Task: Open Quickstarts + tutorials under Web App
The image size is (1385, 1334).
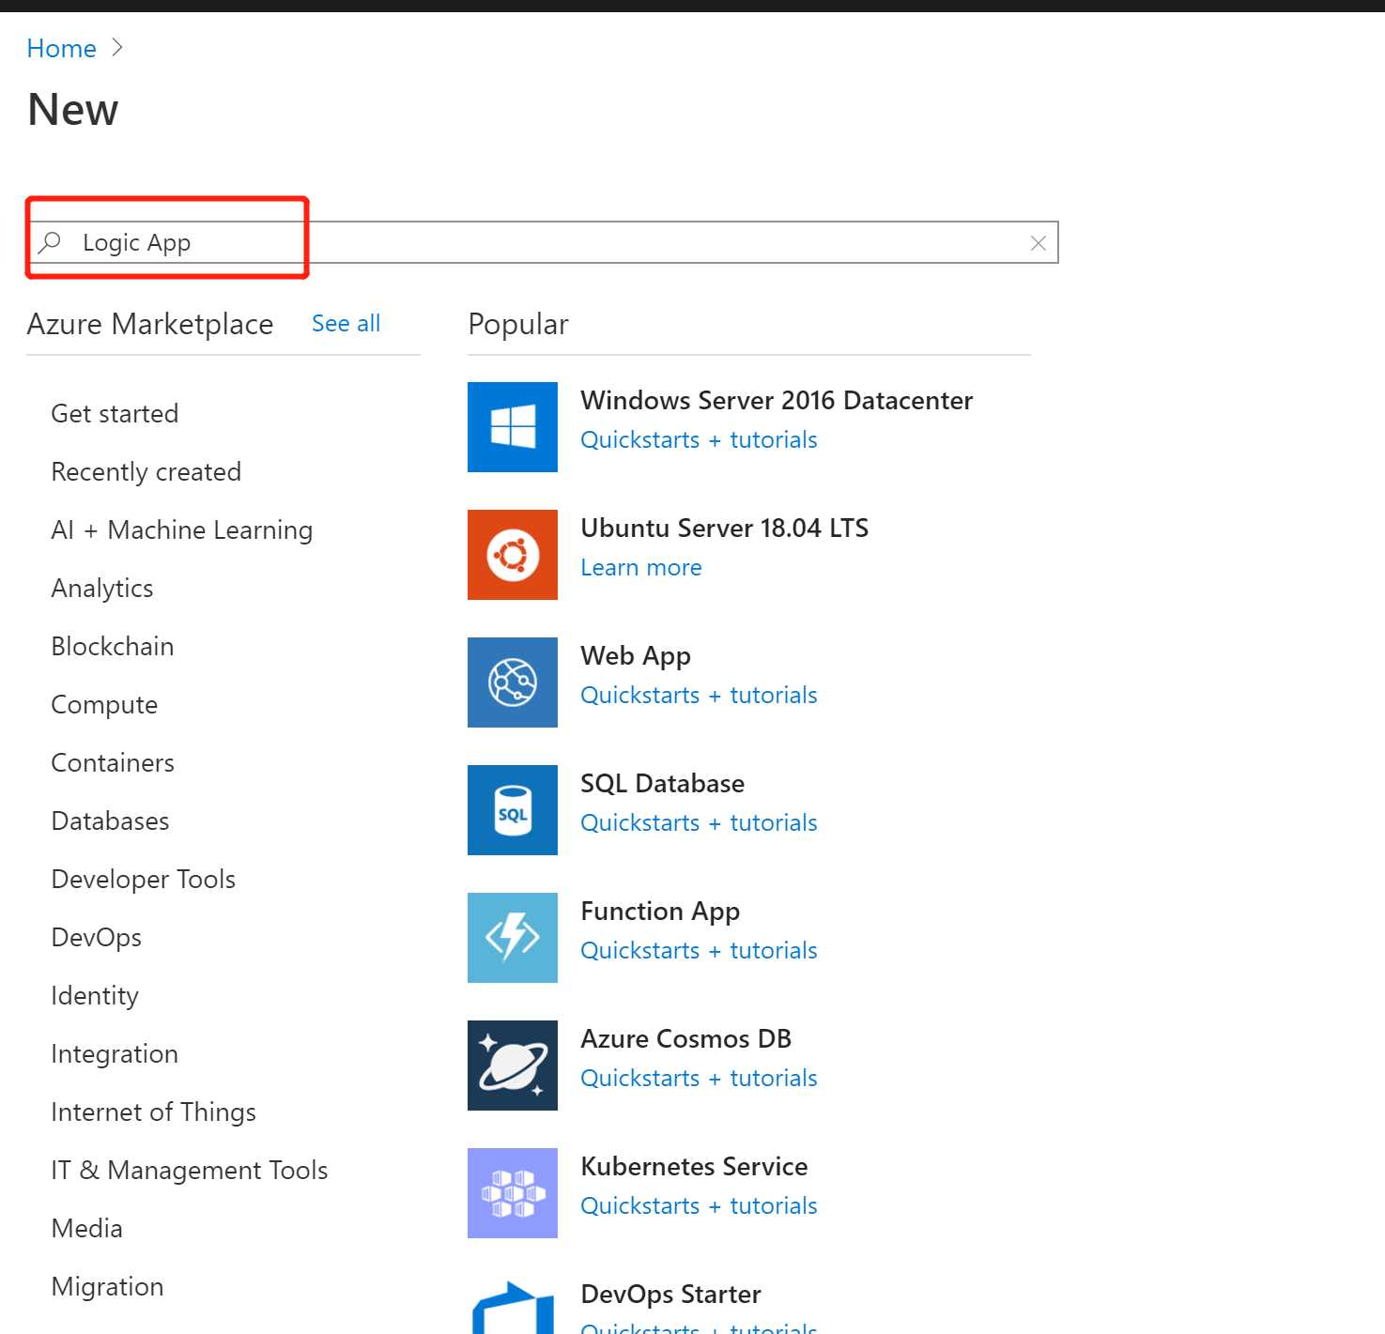Action: pos(699,696)
